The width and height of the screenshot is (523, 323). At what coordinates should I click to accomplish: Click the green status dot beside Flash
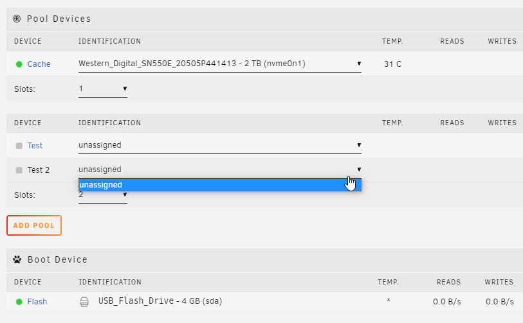click(19, 302)
